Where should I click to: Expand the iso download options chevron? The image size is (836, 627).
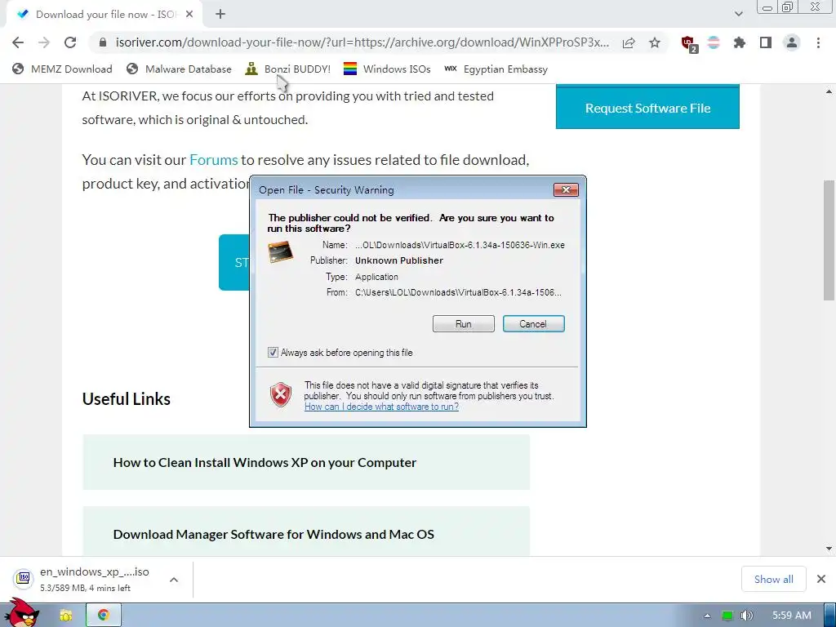tap(174, 580)
